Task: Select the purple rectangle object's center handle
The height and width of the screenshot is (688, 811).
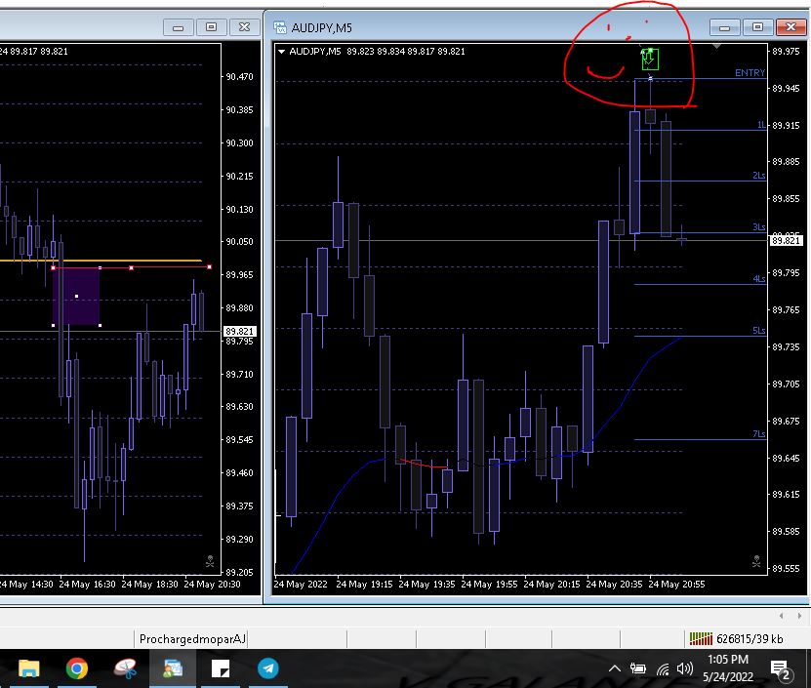Action: (76, 297)
